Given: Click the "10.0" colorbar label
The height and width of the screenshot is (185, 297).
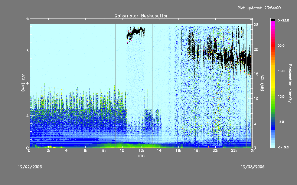Looking at the screenshot, I should (x=281, y=96).
